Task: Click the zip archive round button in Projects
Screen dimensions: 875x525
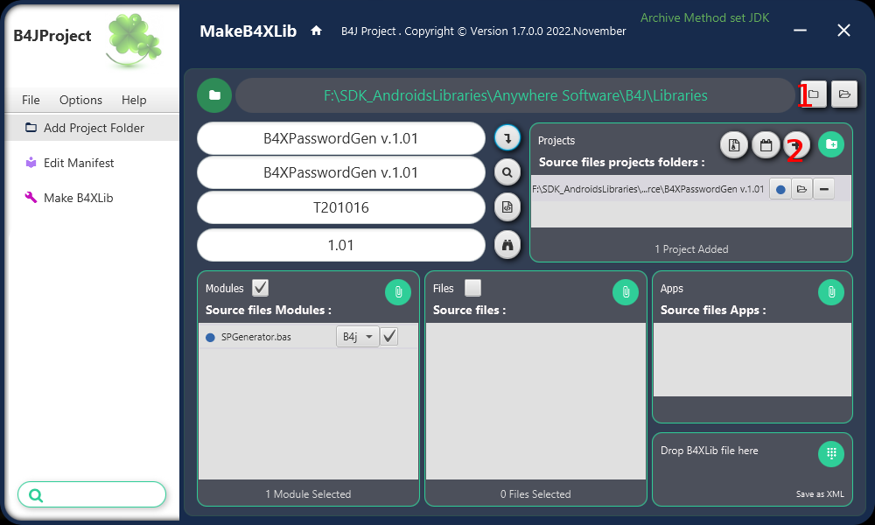Action: coord(734,145)
